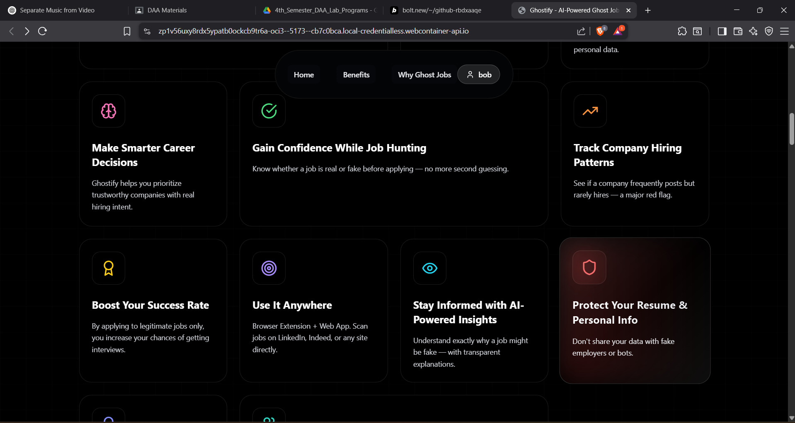Open Brave Rewards triangle icon
The image size is (795, 423).
(x=618, y=31)
